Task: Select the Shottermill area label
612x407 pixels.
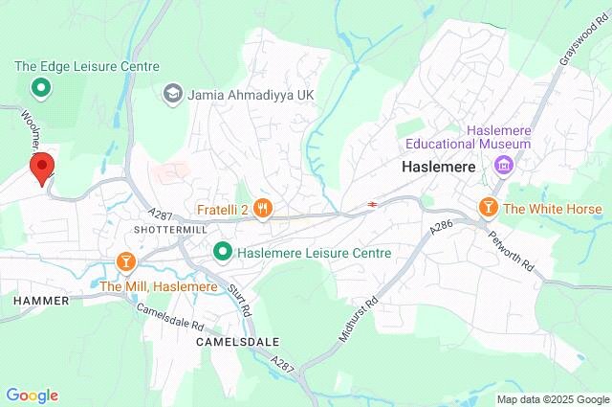Action: [x=170, y=230]
